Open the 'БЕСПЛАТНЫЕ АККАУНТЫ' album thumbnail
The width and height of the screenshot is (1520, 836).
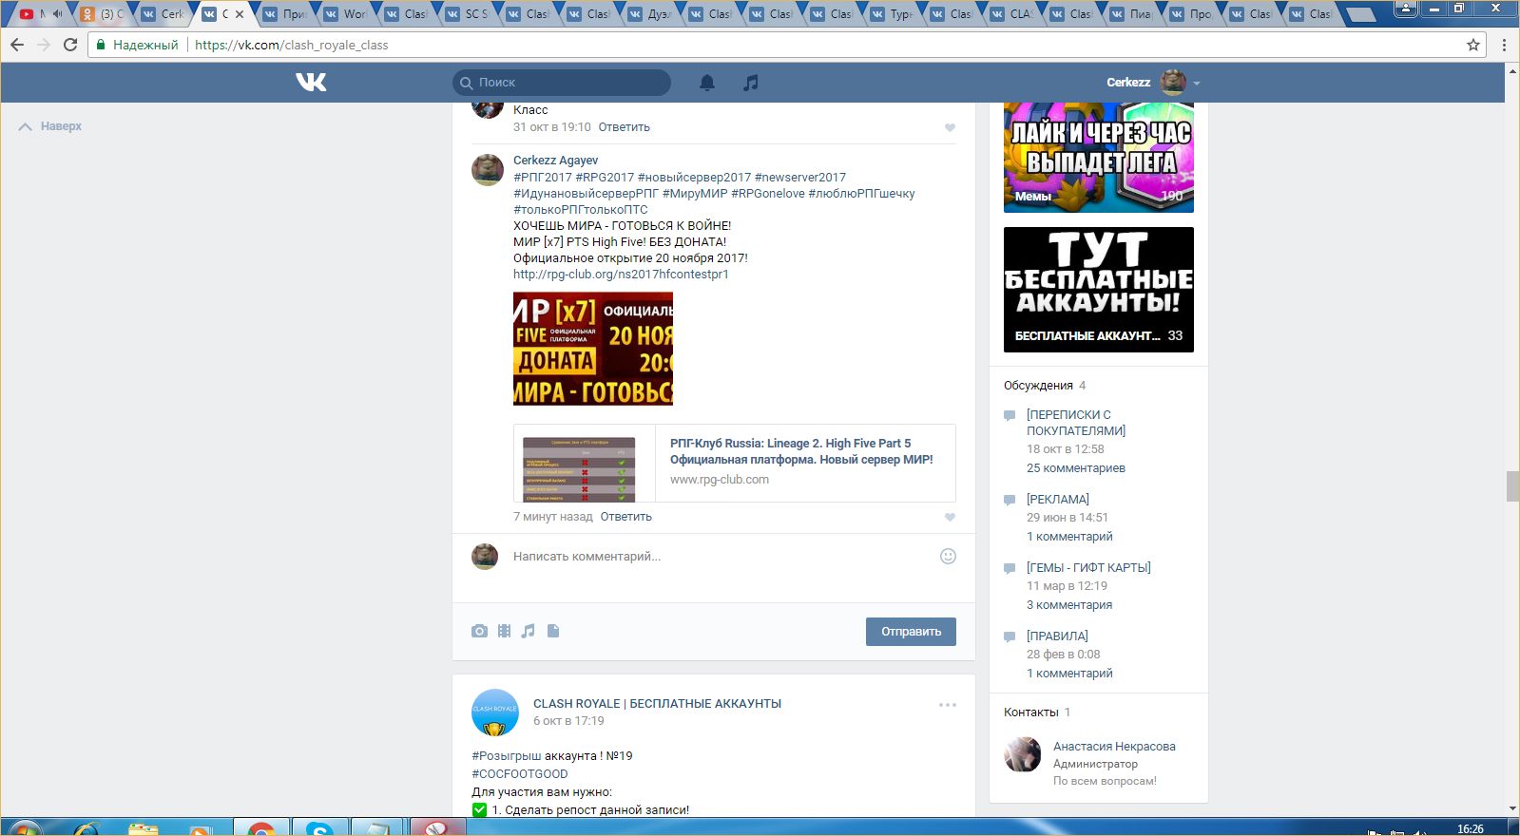pyautogui.click(x=1099, y=290)
